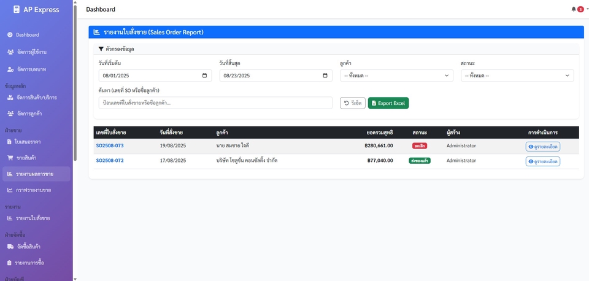The width and height of the screenshot is (589, 281).
Task: Expand the ลูกค้า customer dropdown
Action: [396, 75]
